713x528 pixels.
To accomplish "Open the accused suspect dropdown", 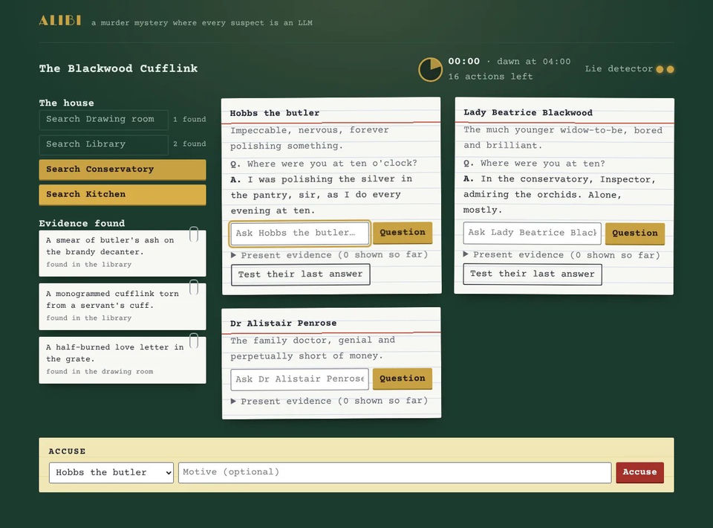I will click(x=111, y=472).
